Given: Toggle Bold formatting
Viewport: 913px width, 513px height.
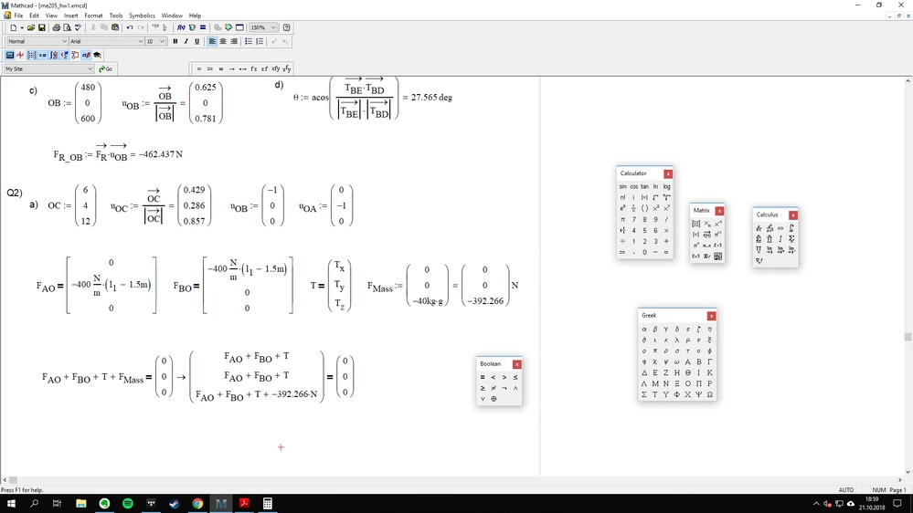Looking at the screenshot, I should (x=175, y=41).
